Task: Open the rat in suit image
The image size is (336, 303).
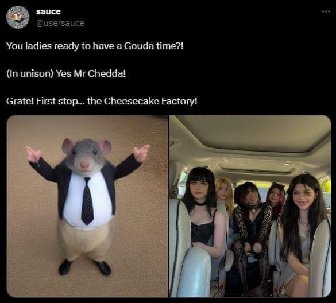Action: (87, 206)
